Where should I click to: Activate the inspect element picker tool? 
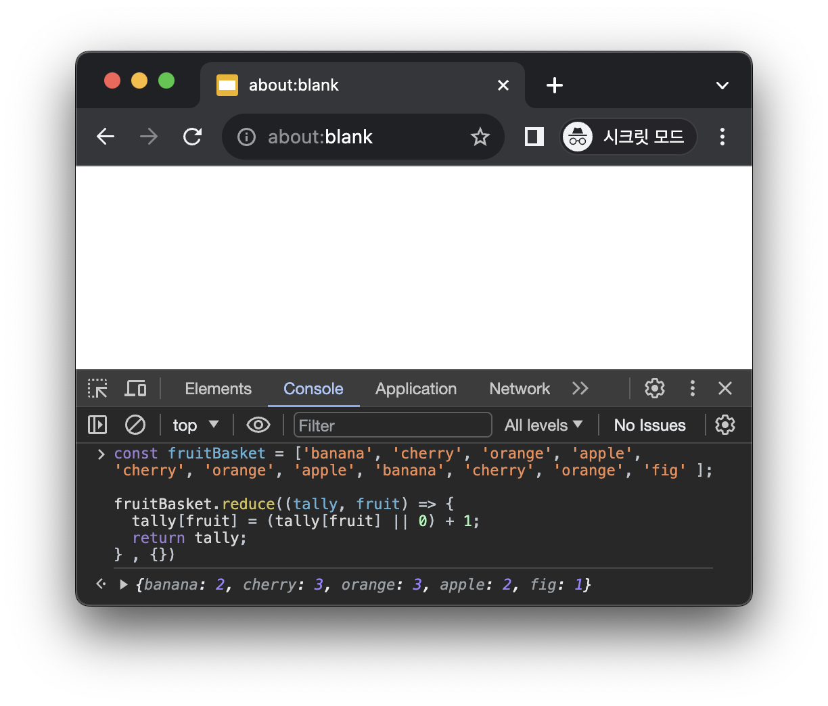tap(98, 388)
